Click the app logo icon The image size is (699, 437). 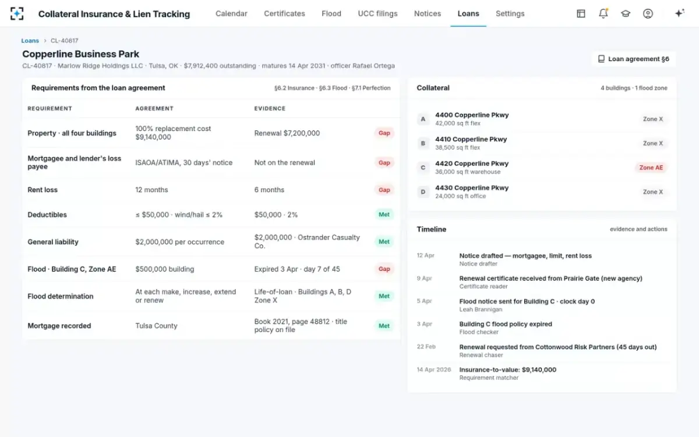[x=17, y=13]
